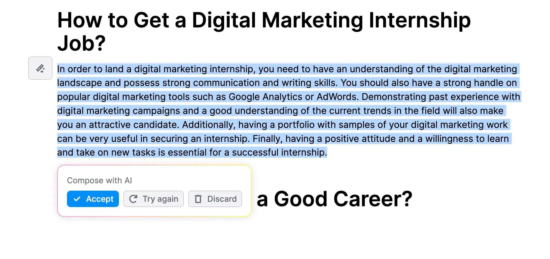Image resolution: width=550 pixels, height=259 pixels.
Task: Click the word "Job?" in the heading
Action: [x=81, y=44]
